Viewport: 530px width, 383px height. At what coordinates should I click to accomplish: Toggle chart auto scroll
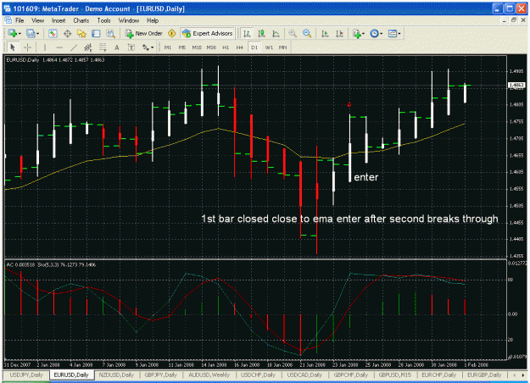point(325,33)
